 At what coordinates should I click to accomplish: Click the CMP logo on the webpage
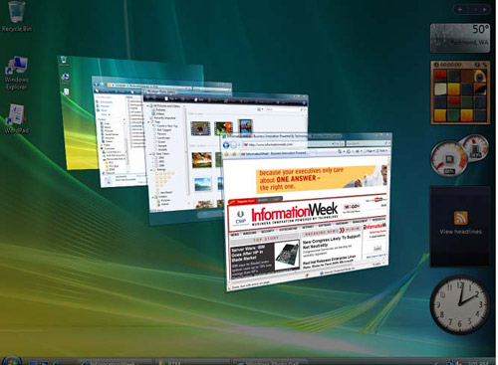[240, 218]
